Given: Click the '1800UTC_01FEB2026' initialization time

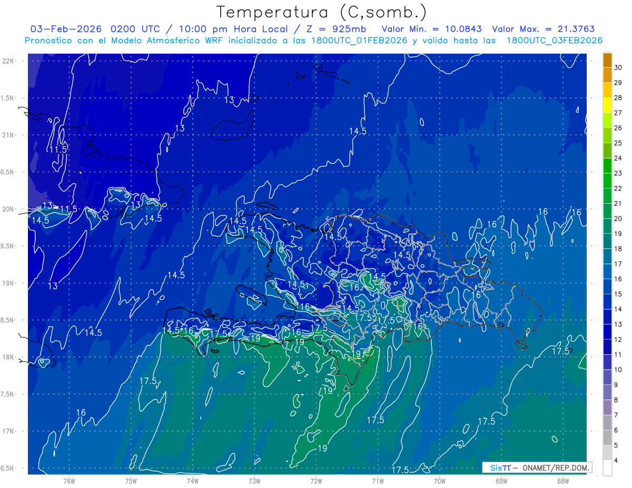Looking at the screenshot, I should tap(359, 41).
